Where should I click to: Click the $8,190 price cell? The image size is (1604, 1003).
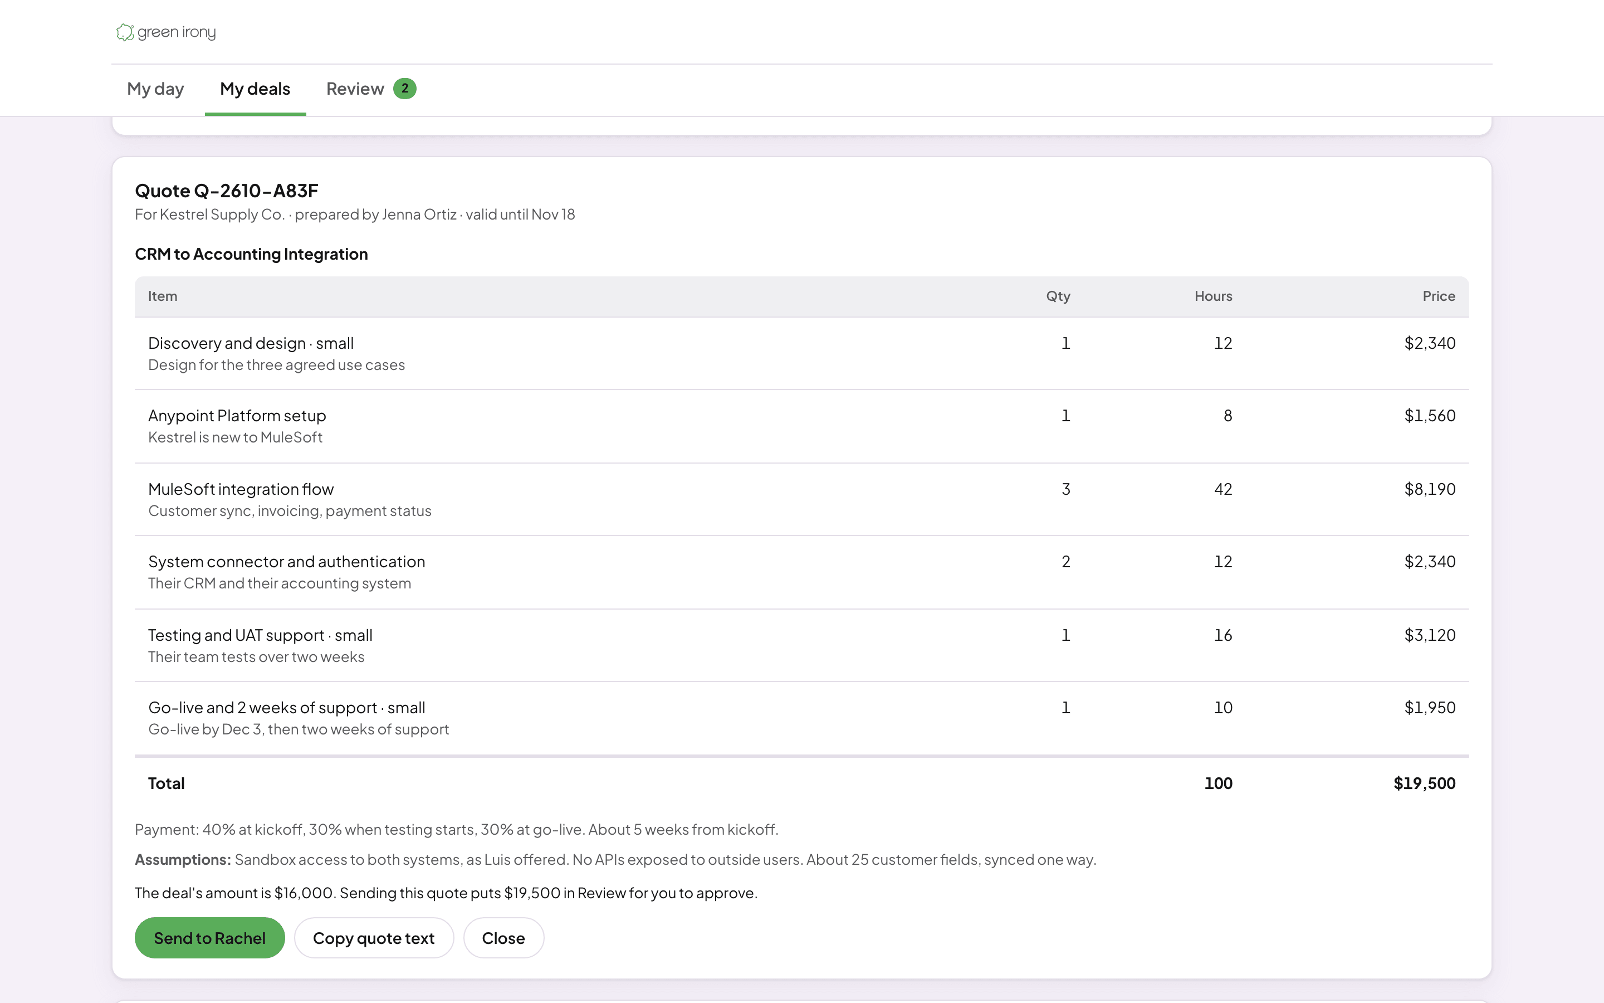click(x=1430, y=489)
